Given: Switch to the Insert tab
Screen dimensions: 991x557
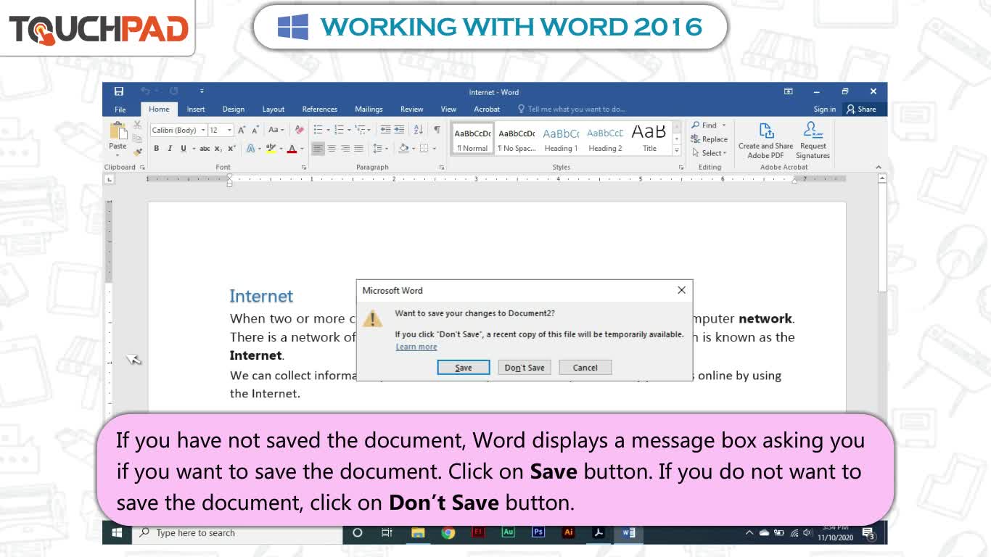Looking at the screenshot, I should click(196, 110).
